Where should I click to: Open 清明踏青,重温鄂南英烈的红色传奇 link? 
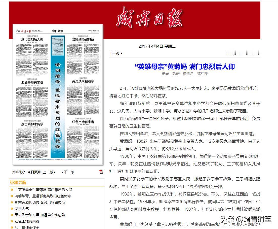(43, 196)
